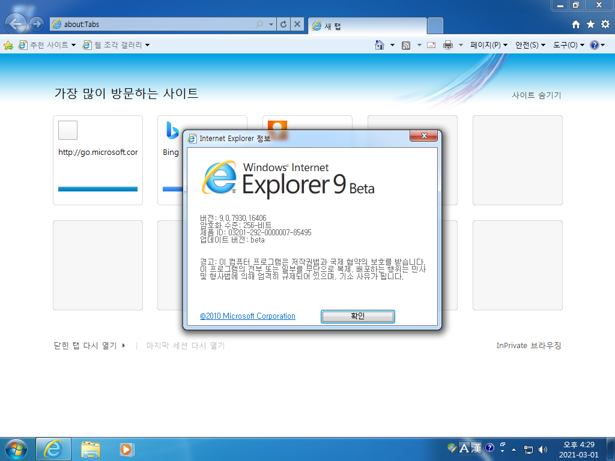615x461 pixels.
Task: Click Internet Explorer taskbar icon
Action: pos(53,449)
